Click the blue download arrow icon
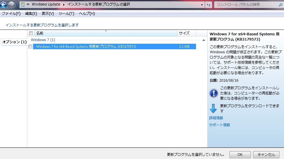The width and height of the screenshot is (284, 159). pyautogui.click(x=213, y=108)
